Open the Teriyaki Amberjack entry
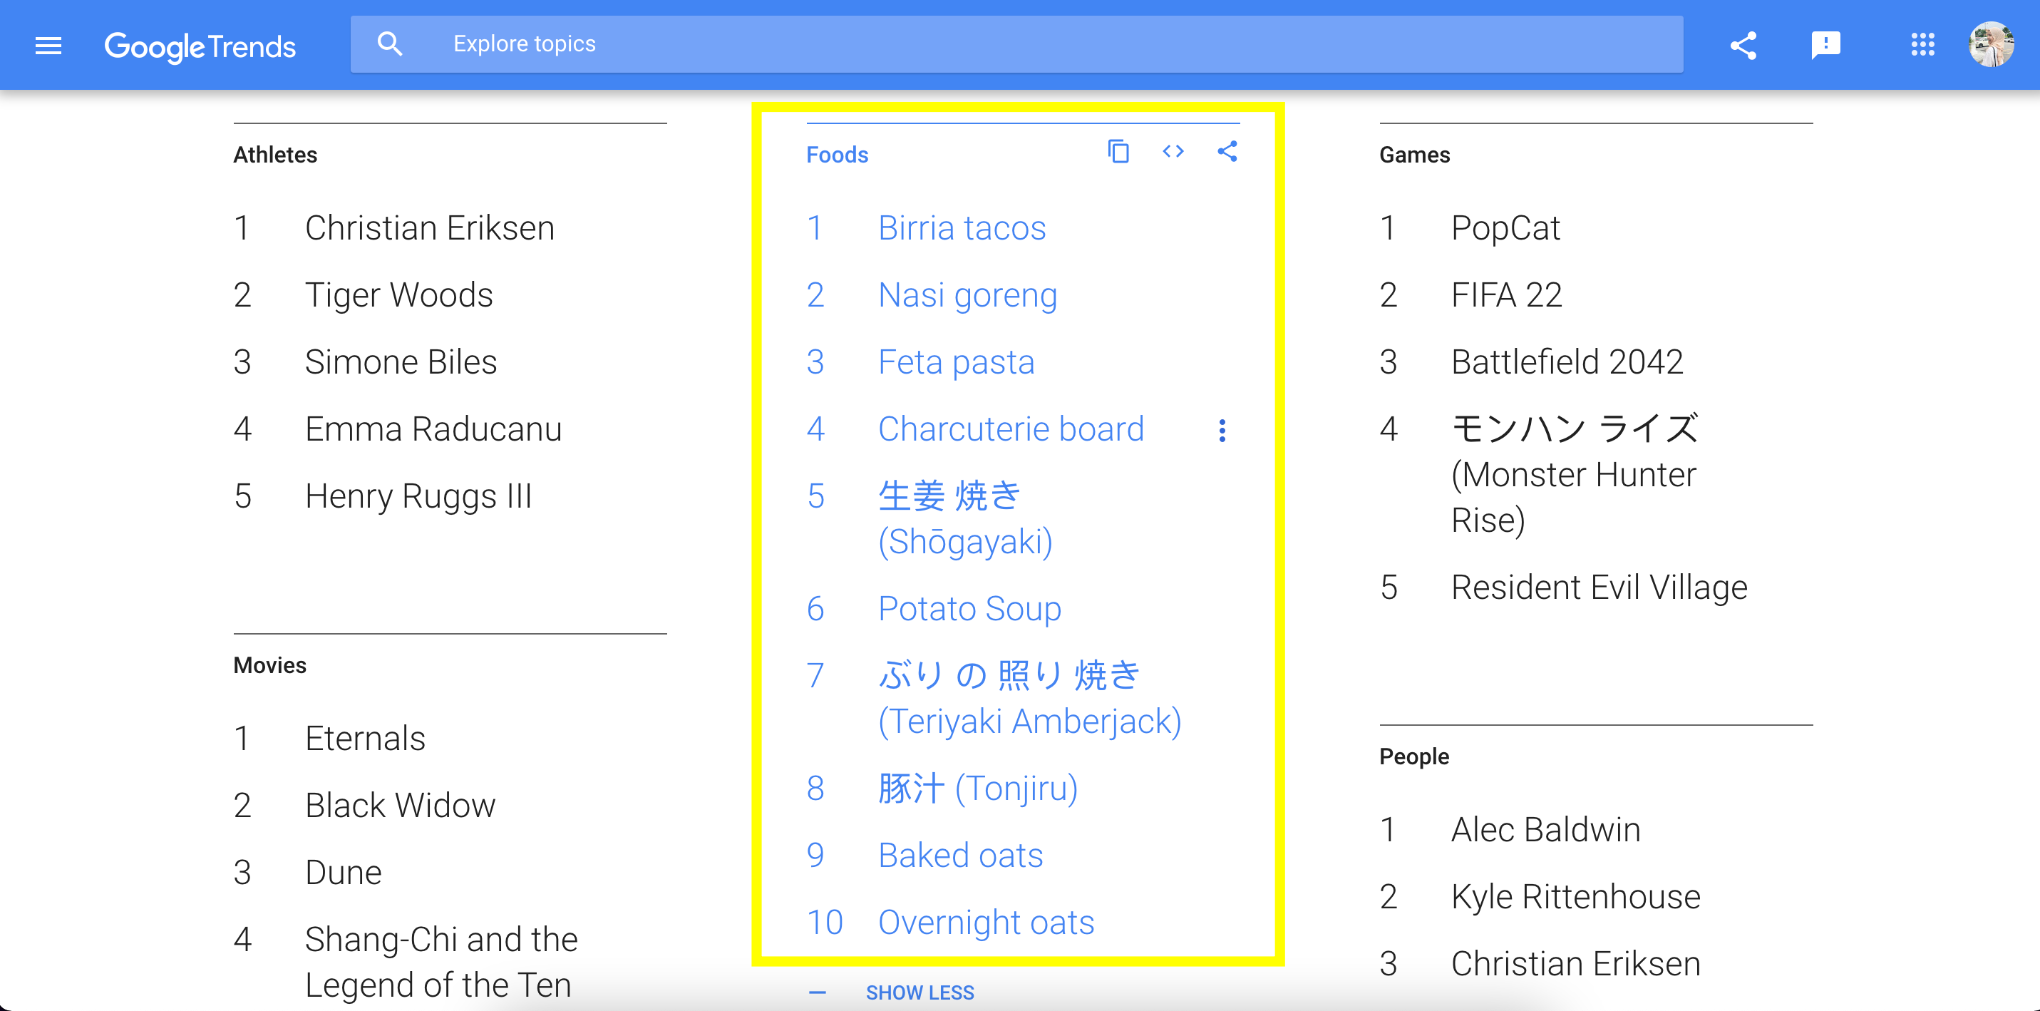The image size is (2040, 1011). [1029, 699]
